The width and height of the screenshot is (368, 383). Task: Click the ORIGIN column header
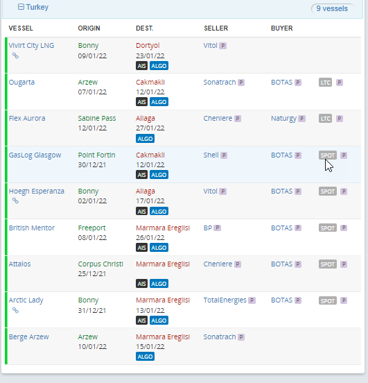click(89, 28)
